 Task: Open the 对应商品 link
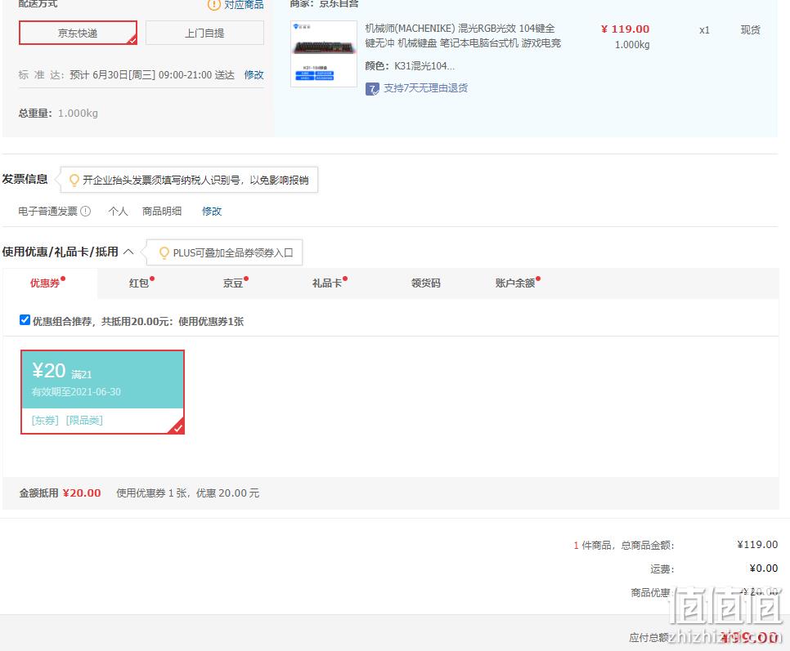click(x=244, y=5)
